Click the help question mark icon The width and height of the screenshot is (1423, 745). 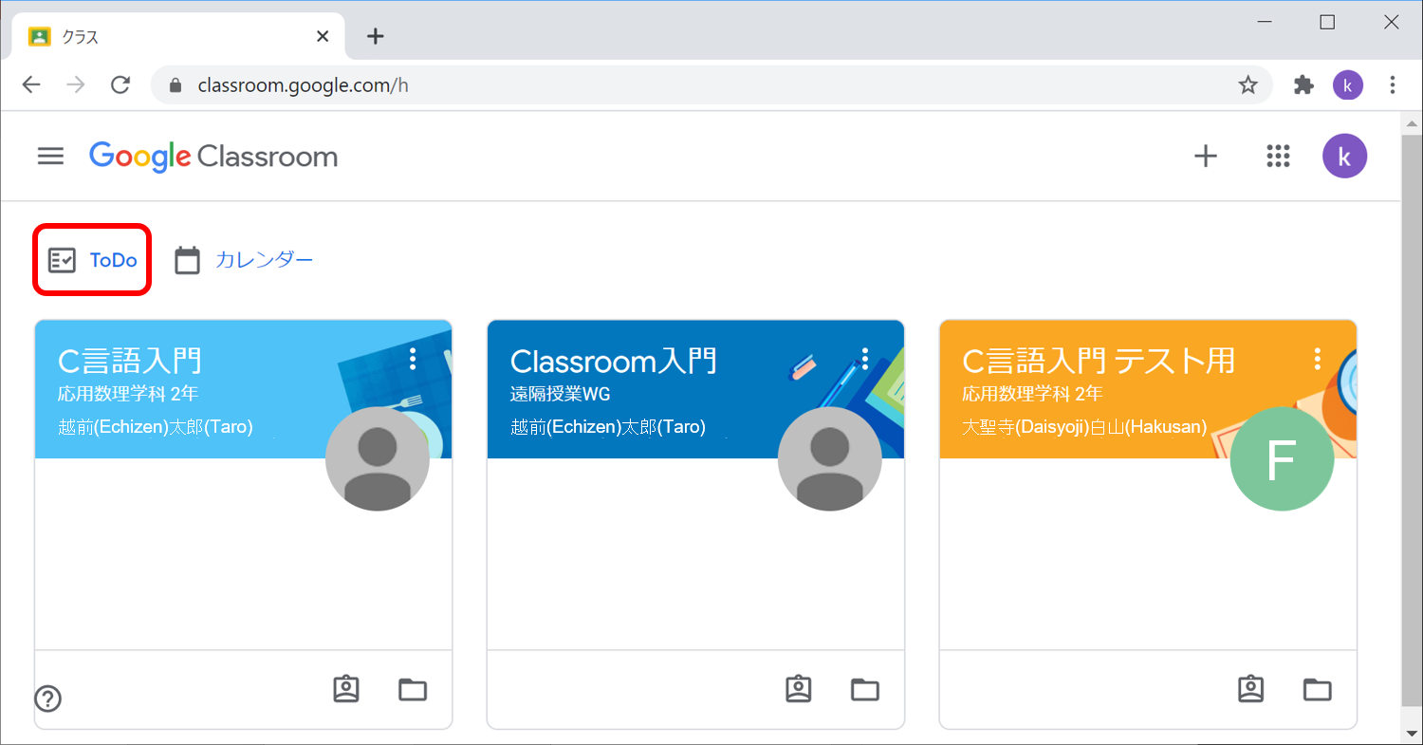point(47,699)
